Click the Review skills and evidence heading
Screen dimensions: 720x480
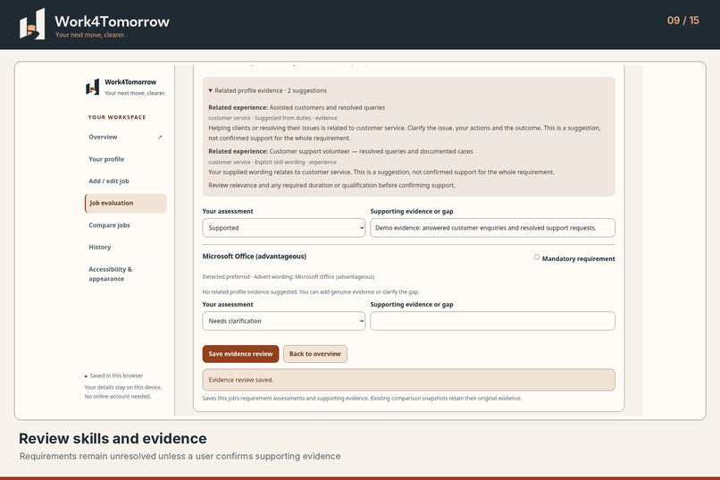coord(113,438)
